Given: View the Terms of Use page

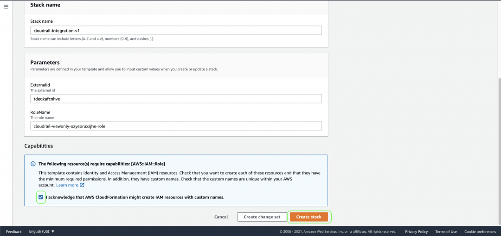Looking at the screenshot, I should pos(446,231).
